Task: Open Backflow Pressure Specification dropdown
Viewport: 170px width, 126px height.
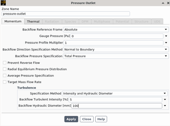Action: (166, 56)
